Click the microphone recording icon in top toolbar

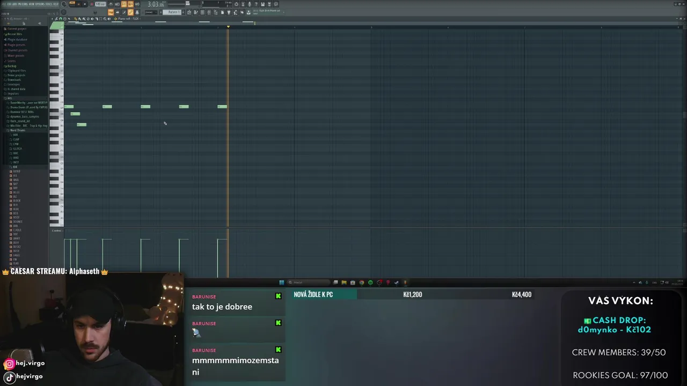249,4
